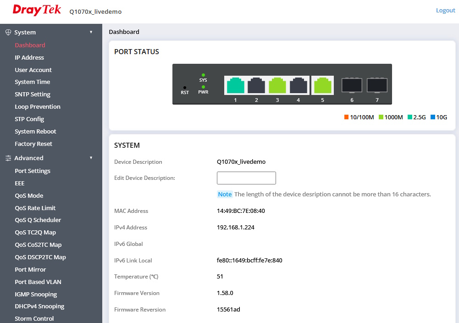The width and height of the screenshot is (459, 323).
Task: Open the Dashboard page
Action: 30,45
